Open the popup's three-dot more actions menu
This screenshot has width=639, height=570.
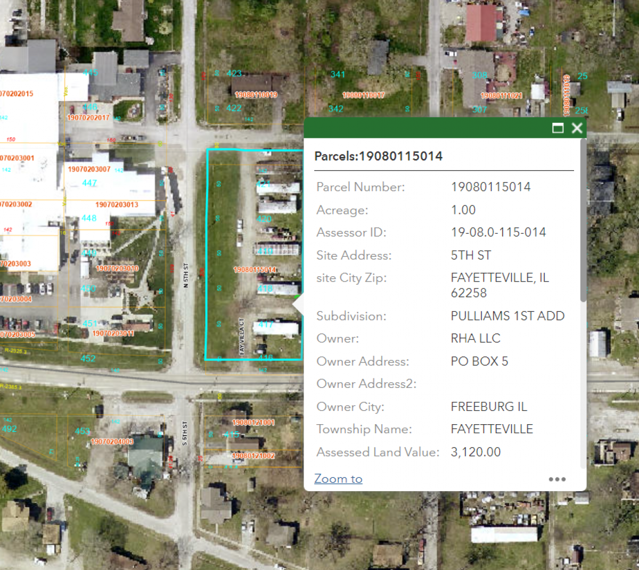point(557,479)
